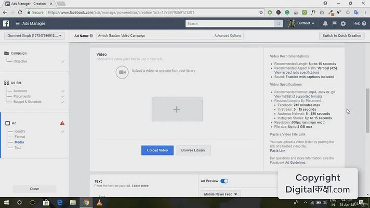Click the Facebook Search field
Screen dimensions: 370x208
click(230, 23)
